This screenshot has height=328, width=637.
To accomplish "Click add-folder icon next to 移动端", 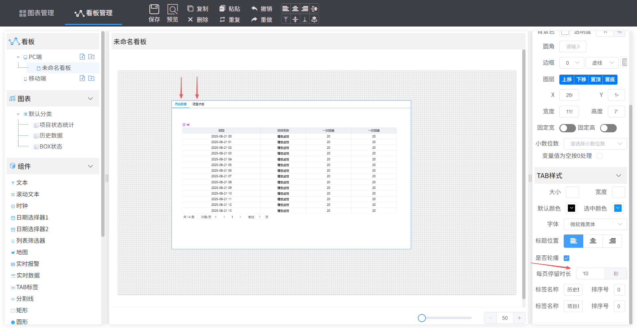I will pyautogui.click(x=91, y=78).
